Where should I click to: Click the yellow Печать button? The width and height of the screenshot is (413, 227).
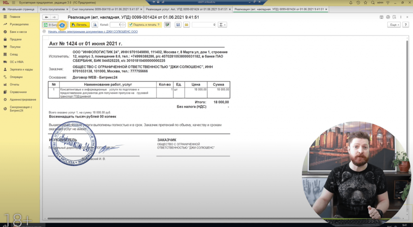[80, 25]
